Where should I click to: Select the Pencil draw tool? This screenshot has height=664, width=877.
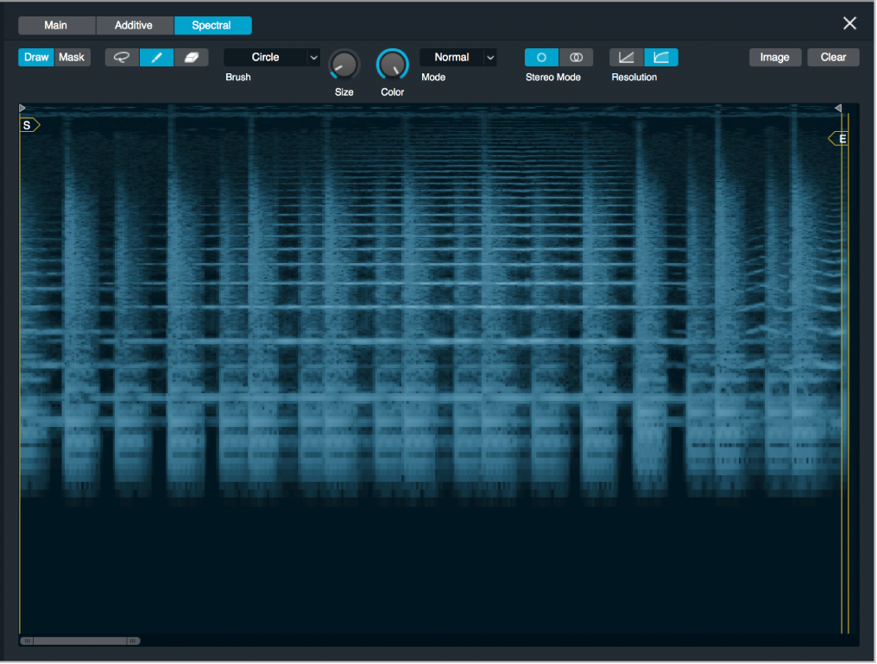[155, 57]
